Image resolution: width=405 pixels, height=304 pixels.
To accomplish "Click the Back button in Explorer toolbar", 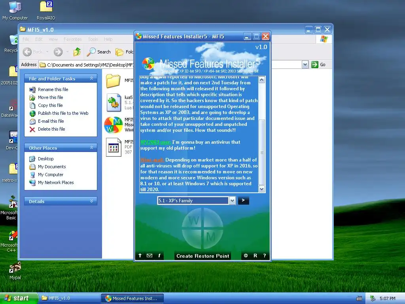I will [32, 52].
